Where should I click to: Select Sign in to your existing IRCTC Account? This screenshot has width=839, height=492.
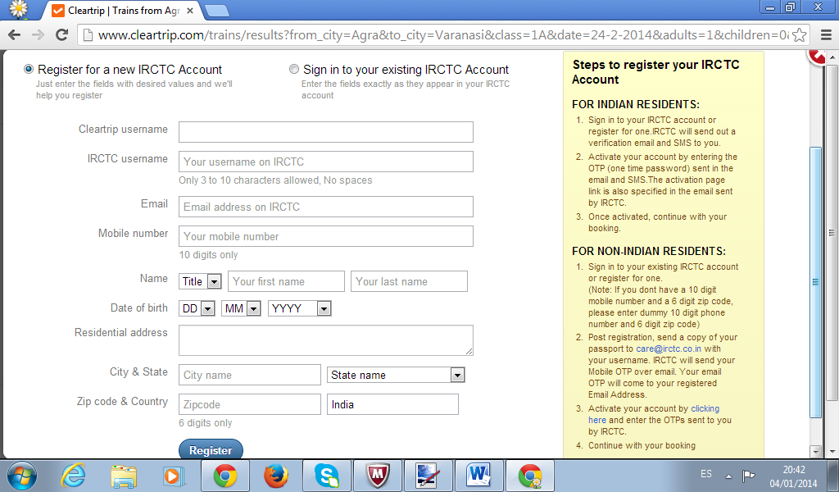point(294,69)
